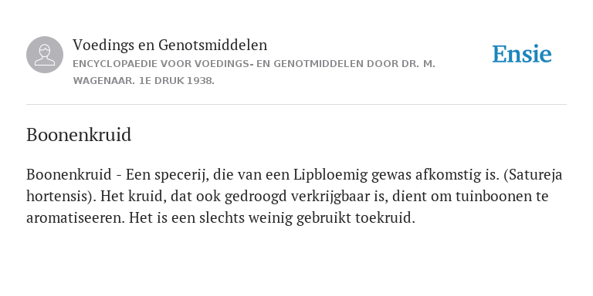Open the Ensie logo link

(x=521, y=54)
